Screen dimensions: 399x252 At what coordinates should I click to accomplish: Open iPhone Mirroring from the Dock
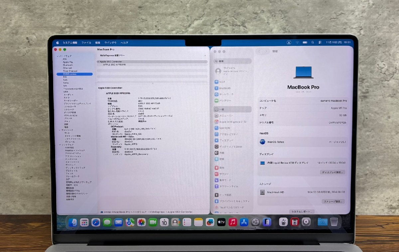pos(267,222)
